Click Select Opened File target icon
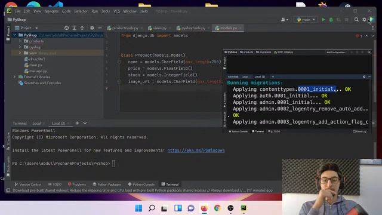This screenshot has width=382, height=215. 66,28
